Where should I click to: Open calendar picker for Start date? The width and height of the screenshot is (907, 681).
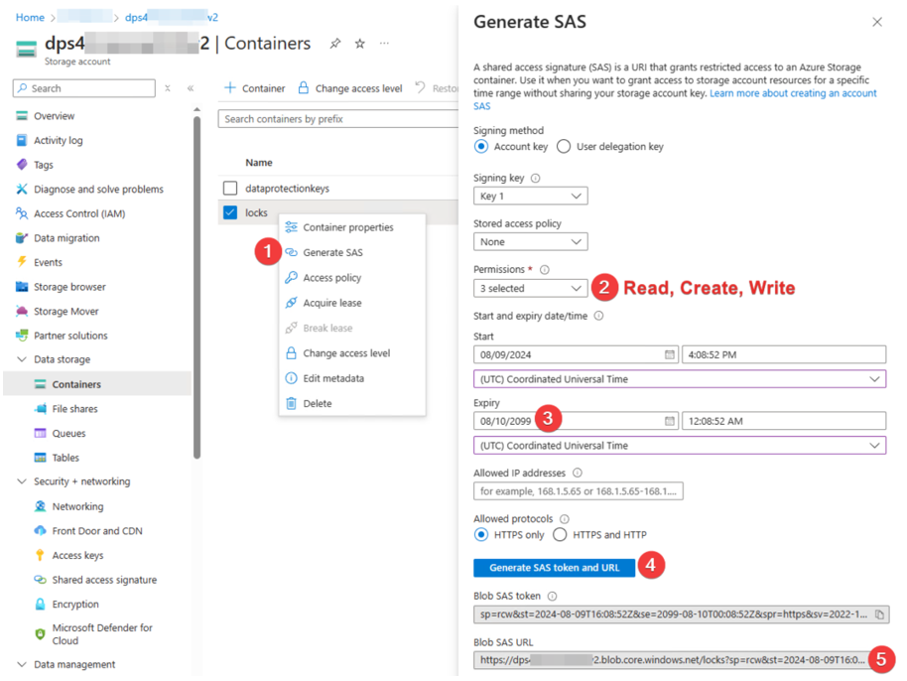[x=669, y=354]
